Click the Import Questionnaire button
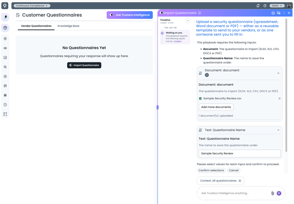 [x=84, y=65]
